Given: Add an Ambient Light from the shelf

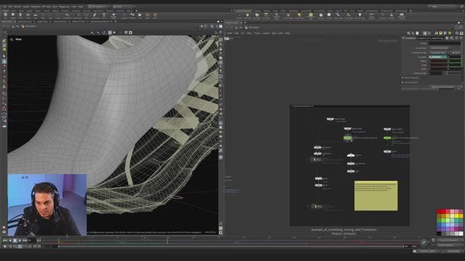Looking at the screenshot, I should point(360,16).
